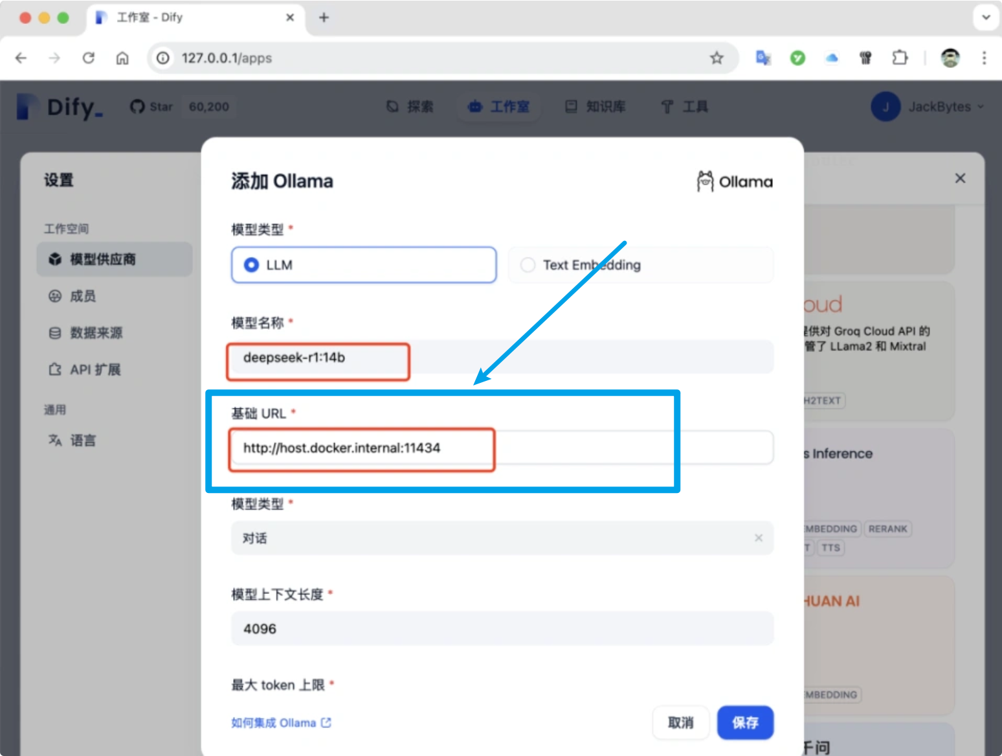Open the 成员 members section
This screenshot has width=1002, height=756.
point(83,297)
